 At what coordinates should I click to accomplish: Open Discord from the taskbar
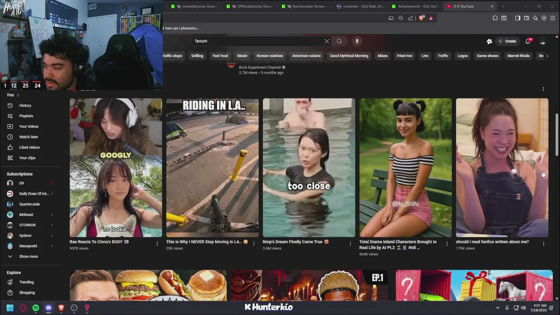point(49,308)
